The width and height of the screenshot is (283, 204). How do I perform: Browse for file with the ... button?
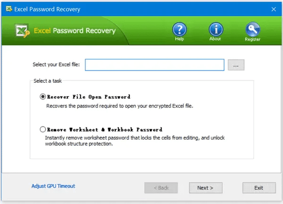point(236,65)
